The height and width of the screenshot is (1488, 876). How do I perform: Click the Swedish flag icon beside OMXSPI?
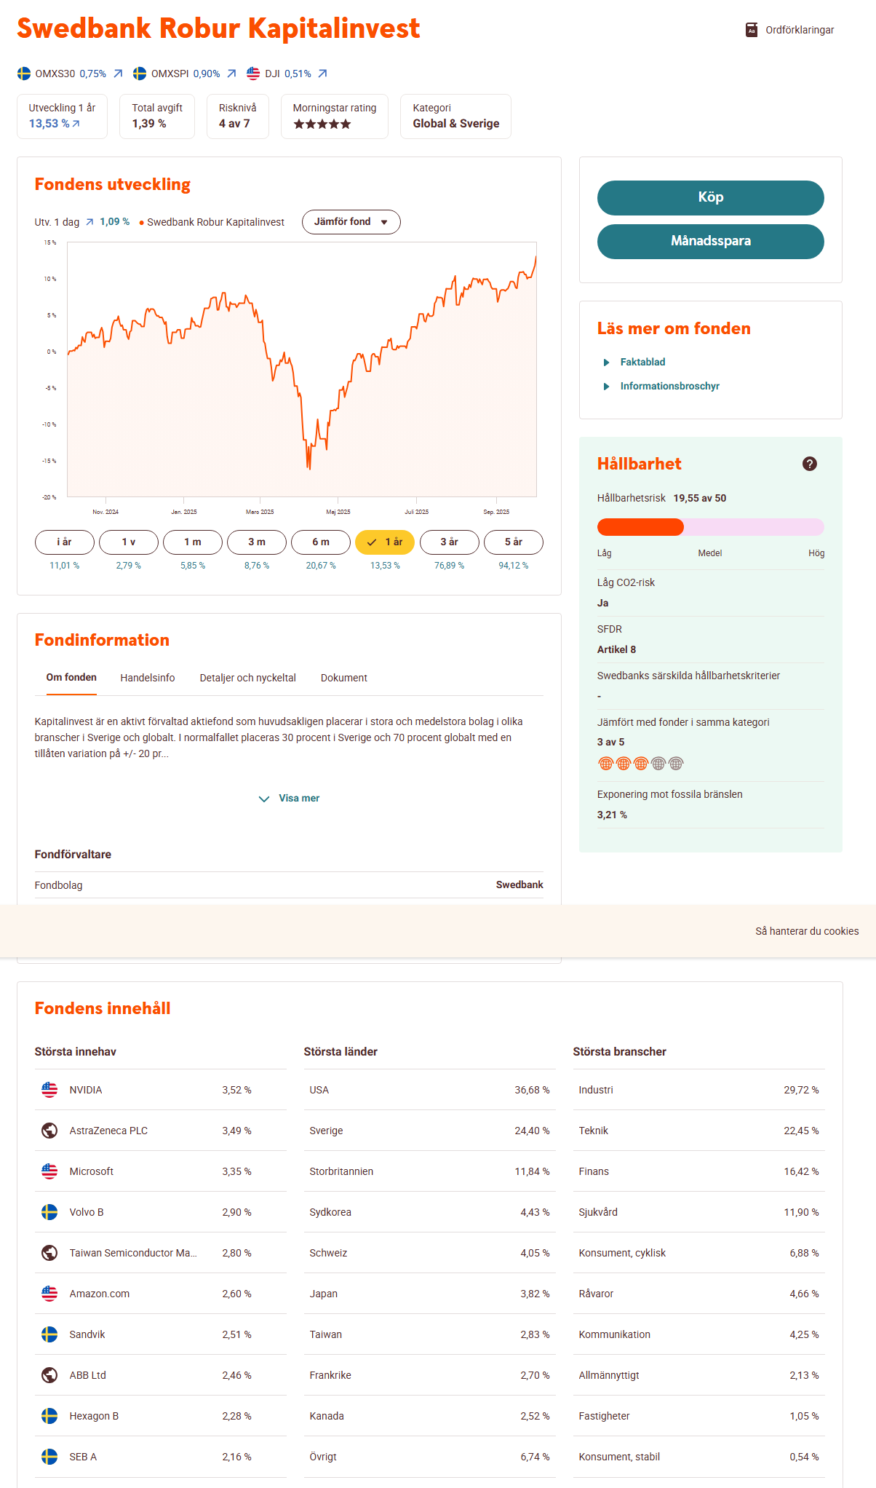click(x=140, y=74)
